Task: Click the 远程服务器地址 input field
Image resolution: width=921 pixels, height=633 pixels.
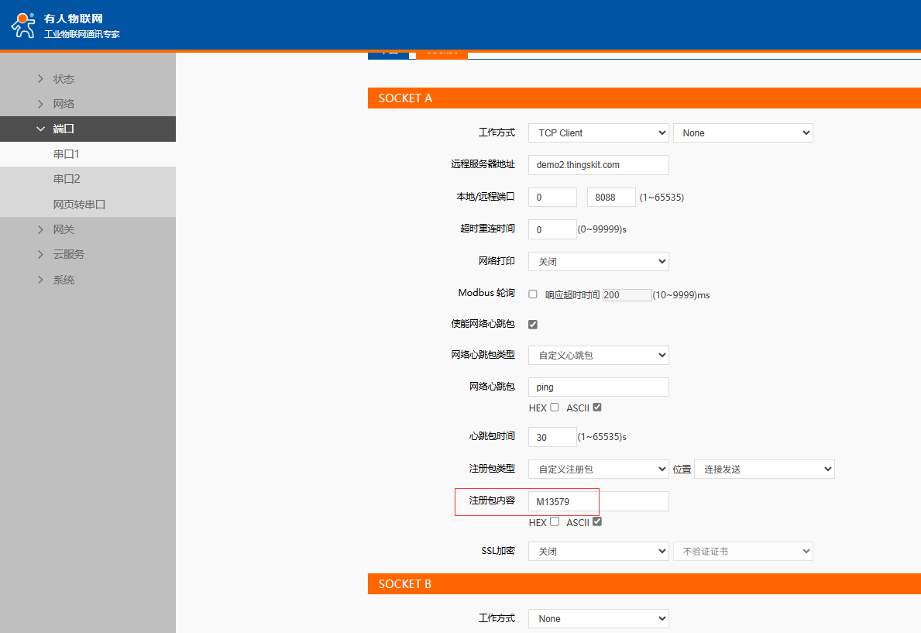Action: tap(598, 165)
